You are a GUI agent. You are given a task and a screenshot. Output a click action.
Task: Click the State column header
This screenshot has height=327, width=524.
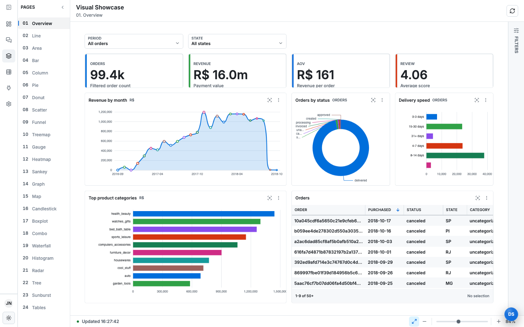[455, 210]
